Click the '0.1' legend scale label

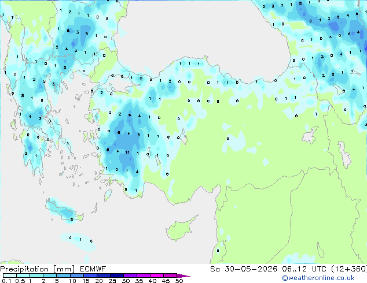(x=6, y=281)
